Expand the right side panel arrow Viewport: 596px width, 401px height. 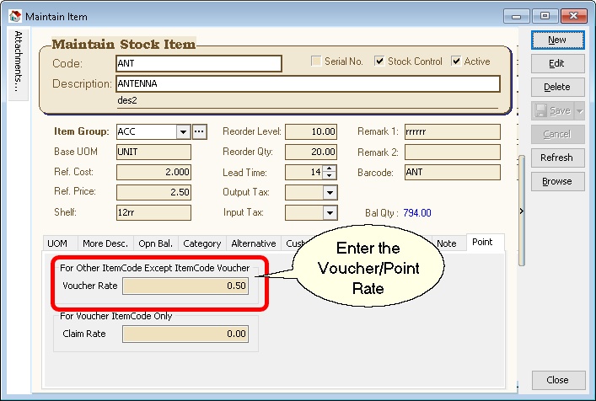[x=520, y=211]
